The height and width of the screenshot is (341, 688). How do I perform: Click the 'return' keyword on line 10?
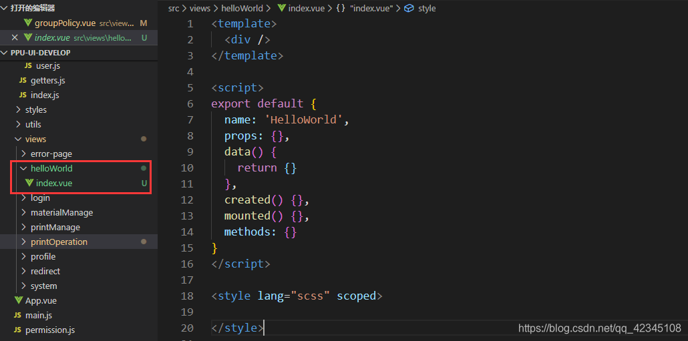(x=257, y=168)
